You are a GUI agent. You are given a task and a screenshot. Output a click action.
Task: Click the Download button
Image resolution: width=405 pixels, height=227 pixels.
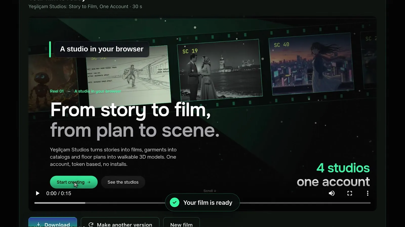(53, 222)
